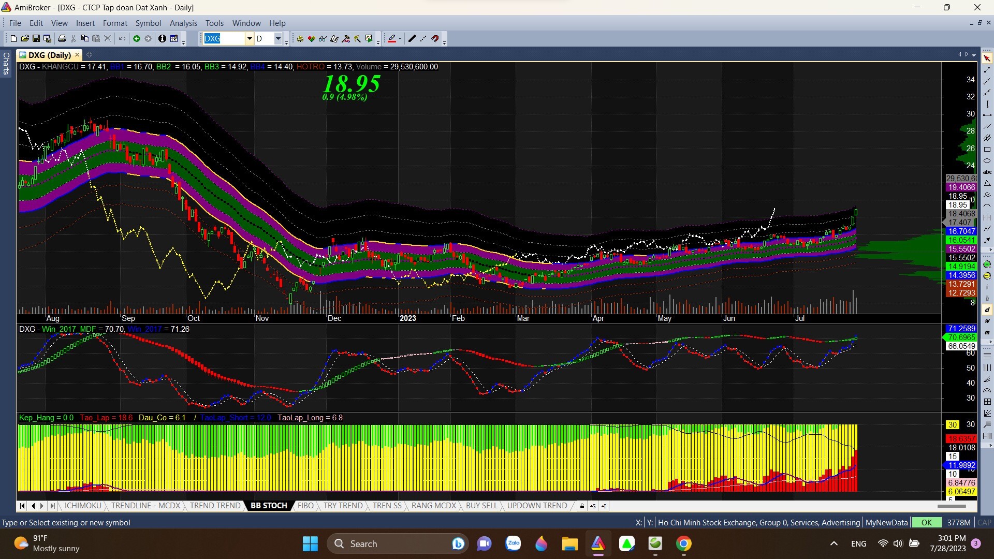The height and width of the screenshot is (559, 994).
Task: Open the Explore/Analysis binoculars icon
Action: click(x=323, y=38)
